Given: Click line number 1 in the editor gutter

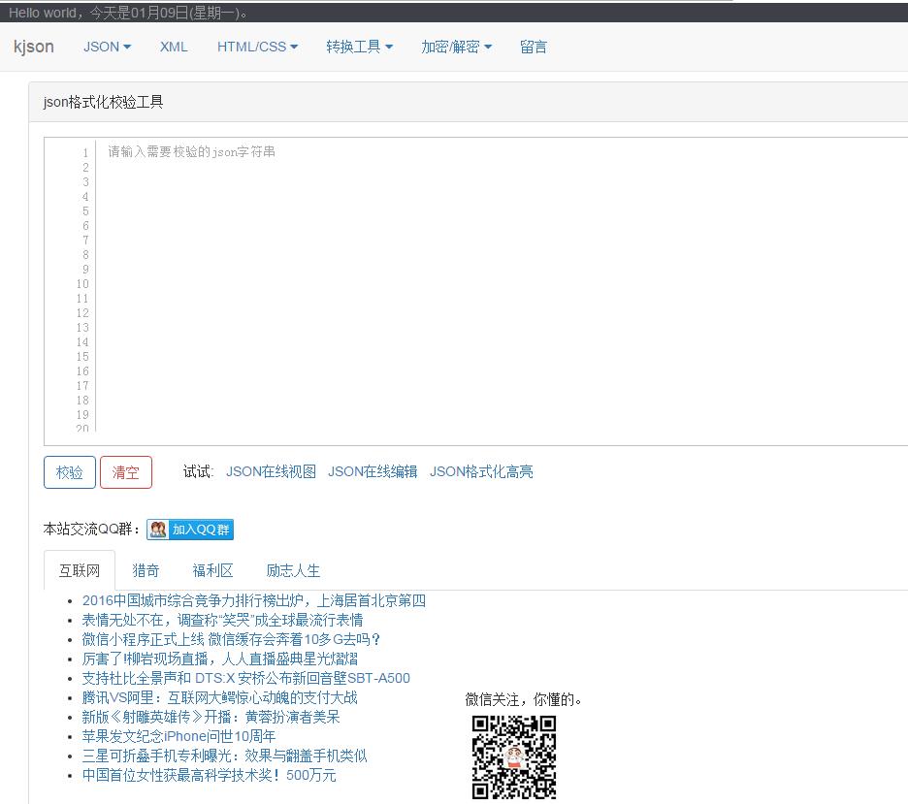Looking at the screenshot, I should coord(85,153).
